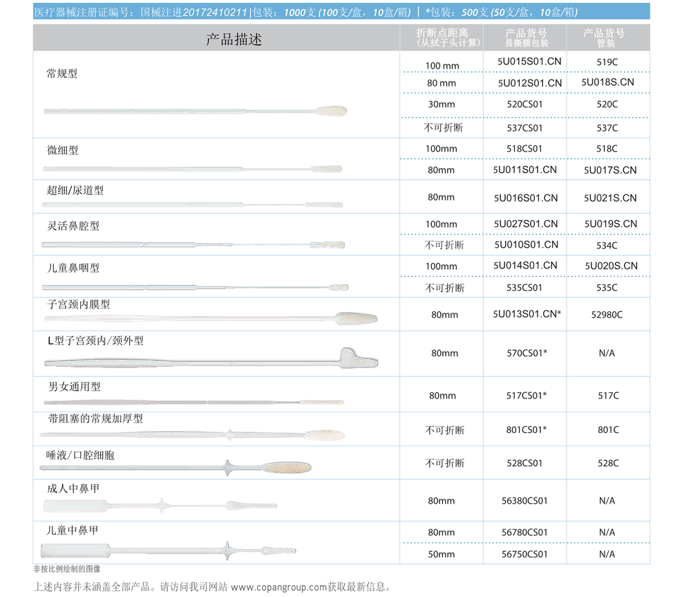Select the 30mm breakpoint cell
Viewport: 691px width, 597px height.
pyautogui.click(x=442, y=104)
